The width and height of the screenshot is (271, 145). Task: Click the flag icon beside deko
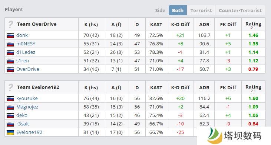[x=10, y=115]
